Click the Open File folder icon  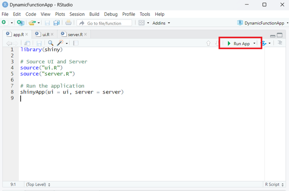pos(32,23)
